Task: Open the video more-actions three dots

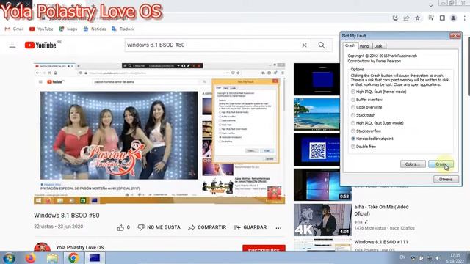Action: click(278, 228)
